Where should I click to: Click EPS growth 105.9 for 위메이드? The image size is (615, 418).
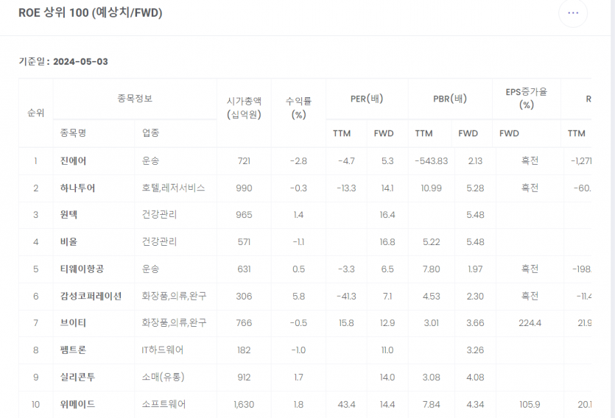click(530, 404)
